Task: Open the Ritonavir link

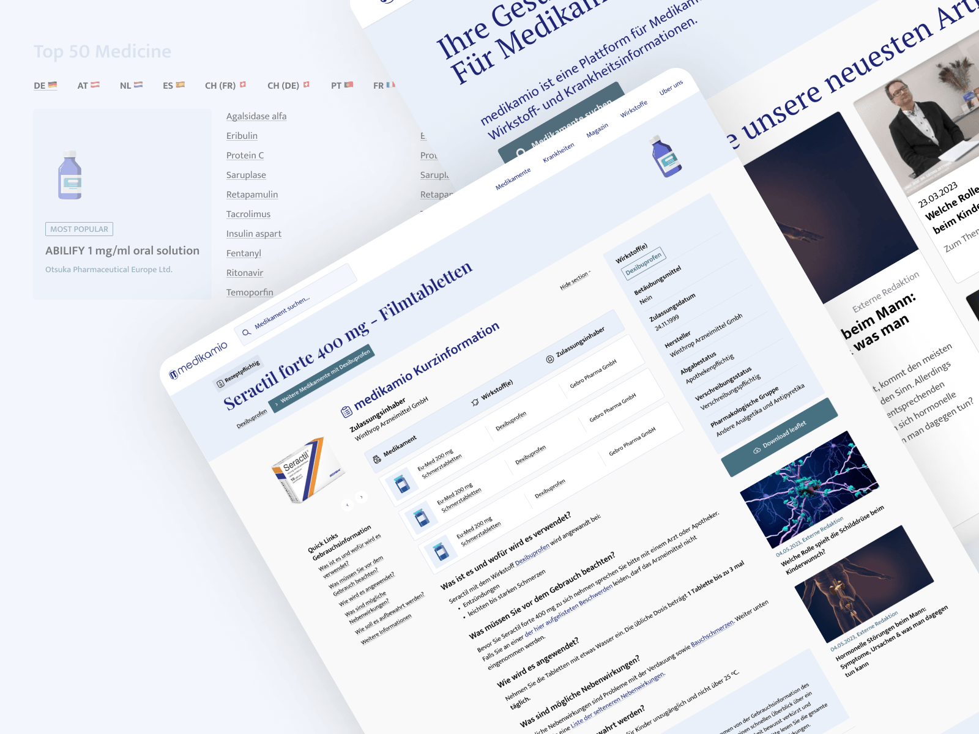Action: tap(245, 273)
